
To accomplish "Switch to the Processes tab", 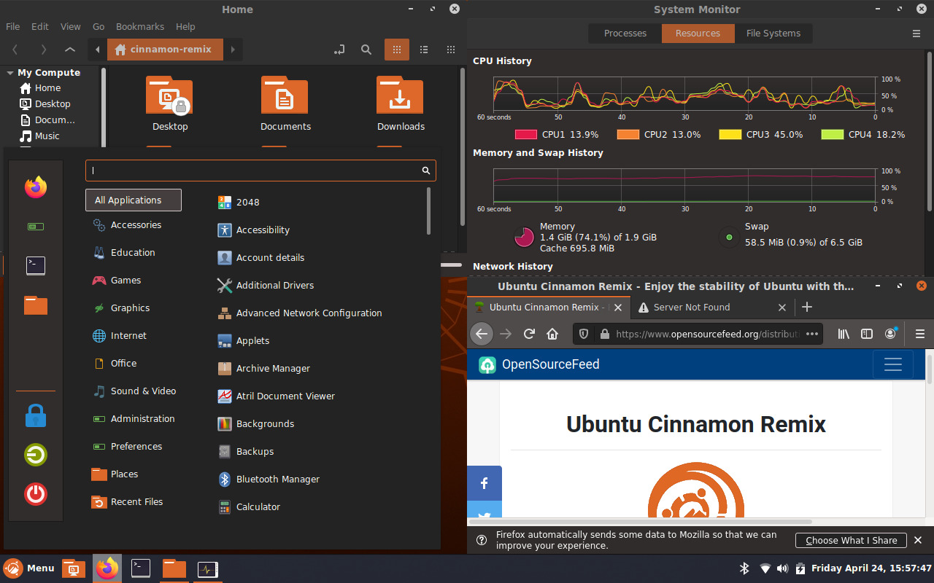I will tap(625, 33).
